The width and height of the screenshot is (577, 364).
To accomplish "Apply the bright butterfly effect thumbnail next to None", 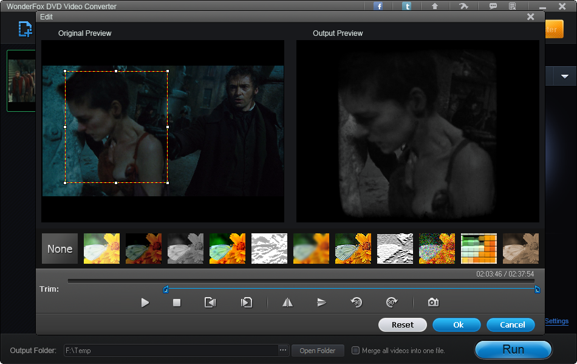I will 101,249.
